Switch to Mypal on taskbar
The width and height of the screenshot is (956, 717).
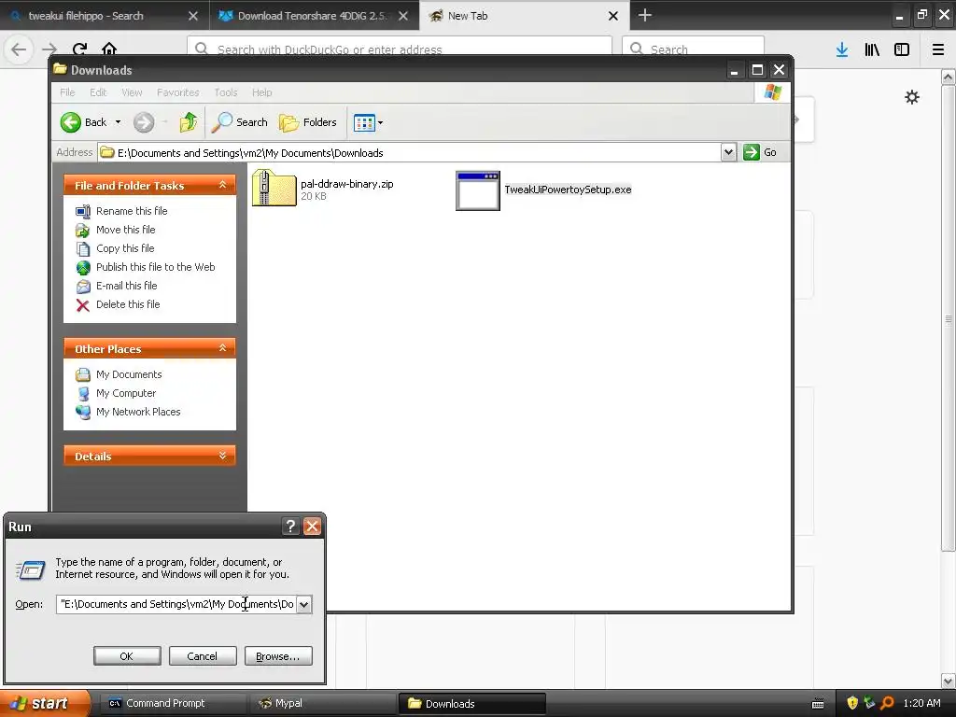point(323,704)
